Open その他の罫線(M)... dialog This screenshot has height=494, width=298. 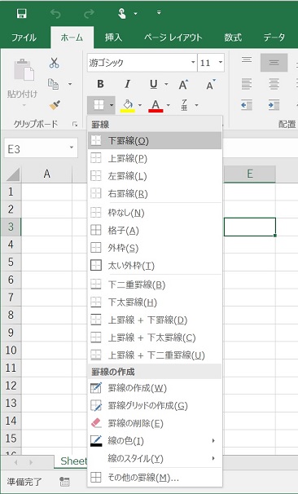155,478
